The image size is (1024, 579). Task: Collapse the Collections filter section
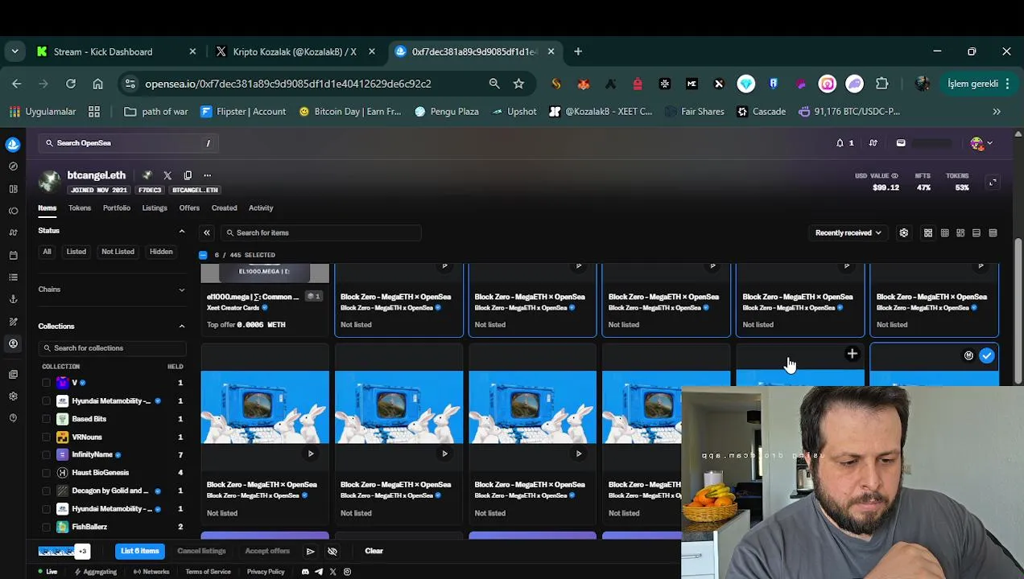181,326
